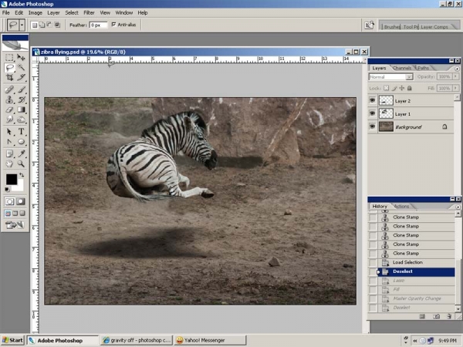Switch to the Paths tab

pyautogui.click(x=423, y=68)
